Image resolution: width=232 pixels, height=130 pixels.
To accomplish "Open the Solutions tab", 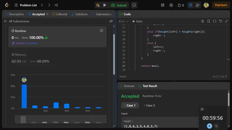I will pos(79,14).
